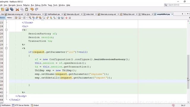190x107 pixels.
Task: Click the Shift Line Right icon
Action: (62, 18)
